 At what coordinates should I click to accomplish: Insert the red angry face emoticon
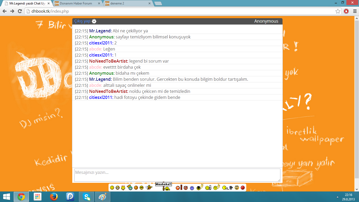(243, 188)
